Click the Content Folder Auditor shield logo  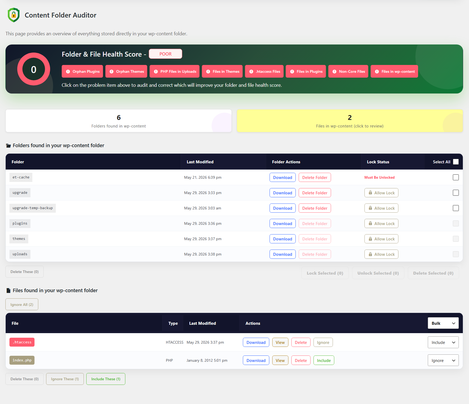click(x=14, y=15)
